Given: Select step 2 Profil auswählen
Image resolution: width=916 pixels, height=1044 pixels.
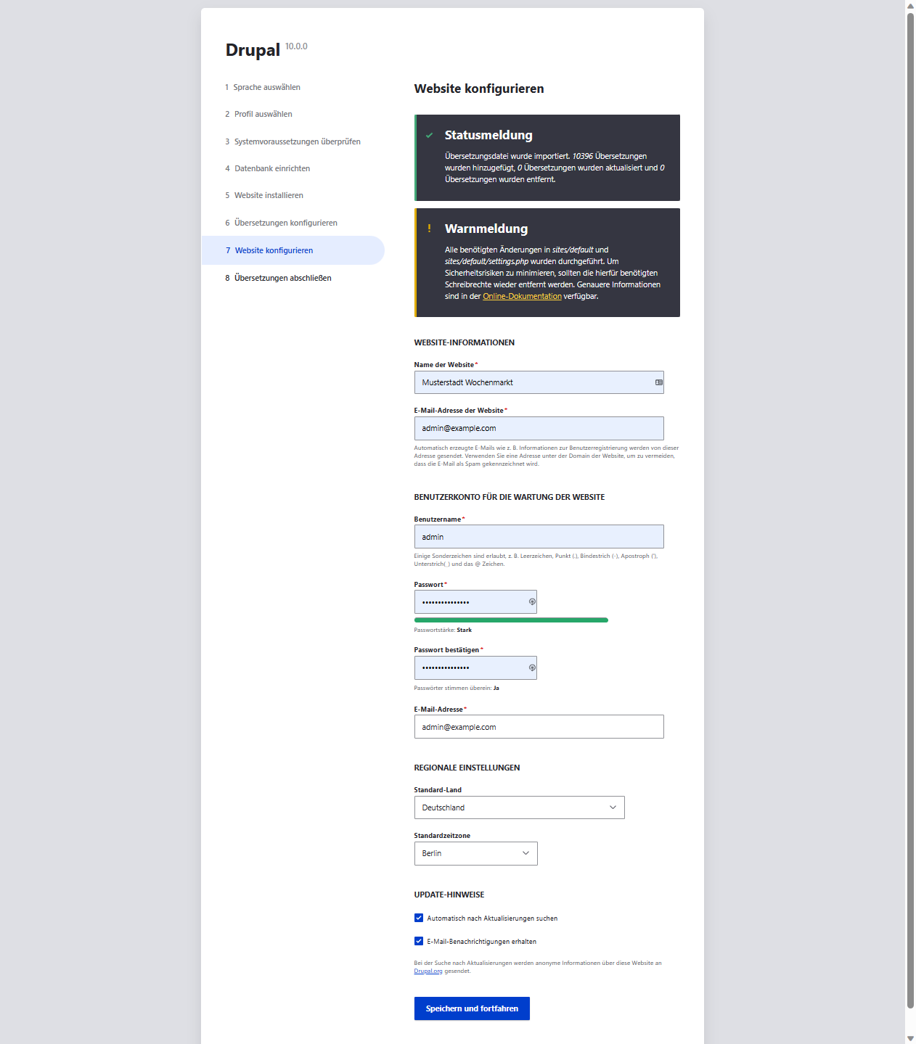Looking at the screenshot, I should click(x=258, y=114).
